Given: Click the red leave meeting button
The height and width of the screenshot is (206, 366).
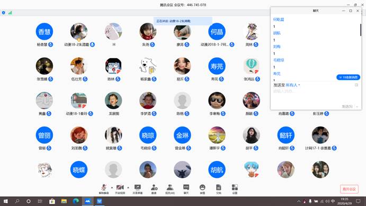Looking at the screenshot, I should 349,189.
